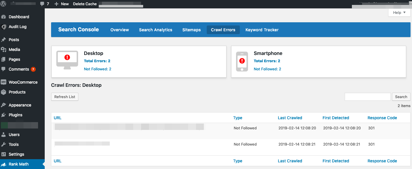Open Smartphone Not Followed: 2 link

coord(267,69)
